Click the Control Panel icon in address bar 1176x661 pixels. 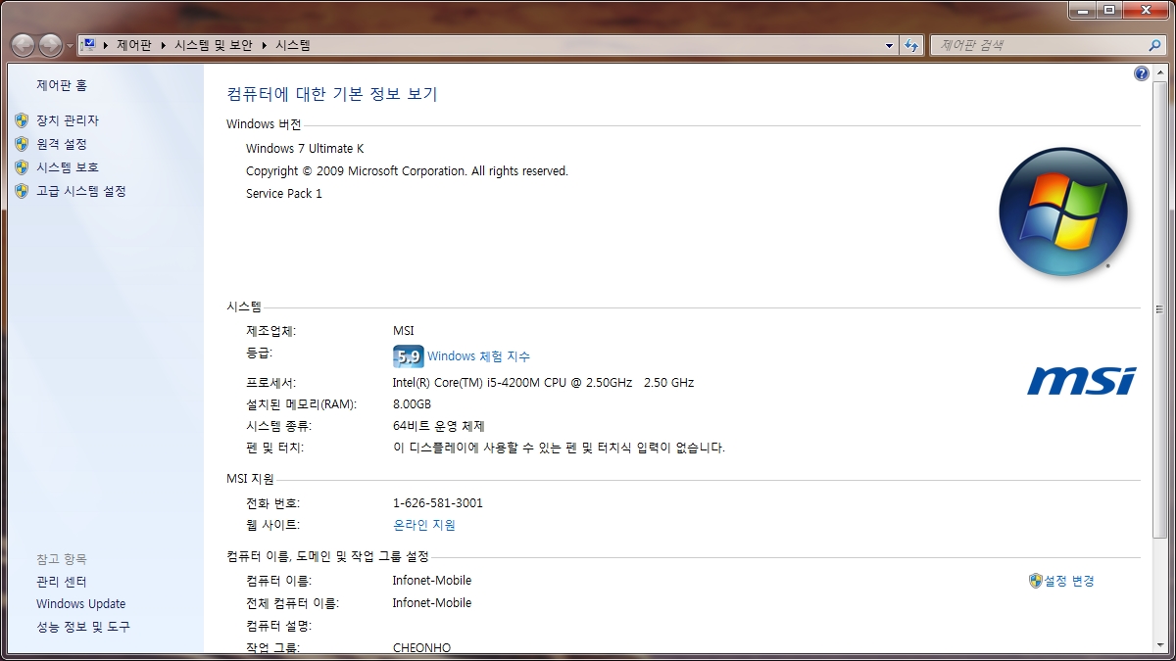click(88, 45)
